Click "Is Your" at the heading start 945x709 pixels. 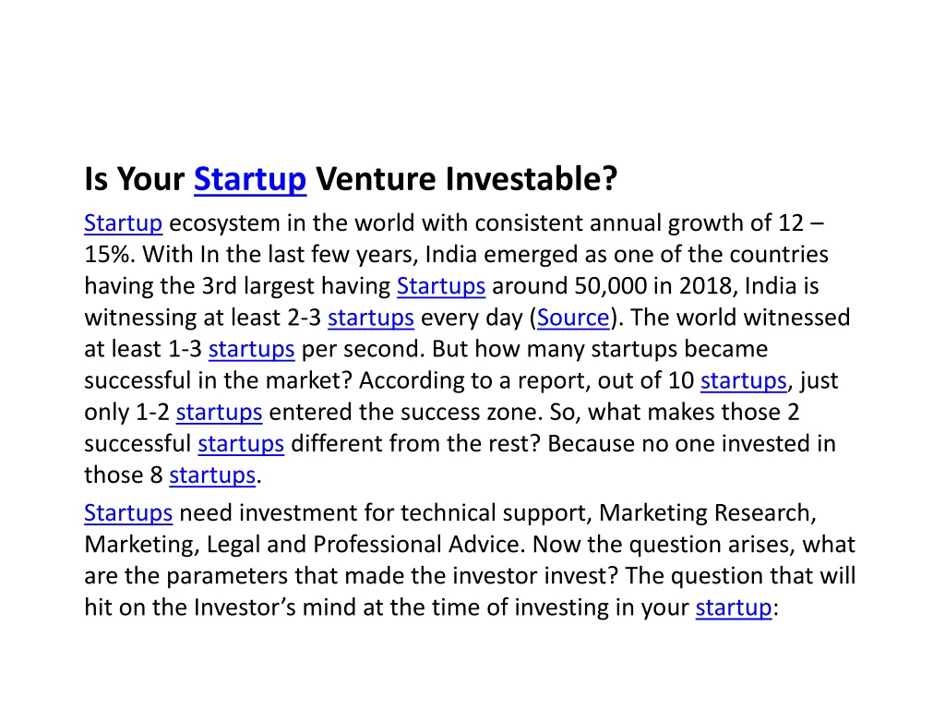click(x=135, y=180)
